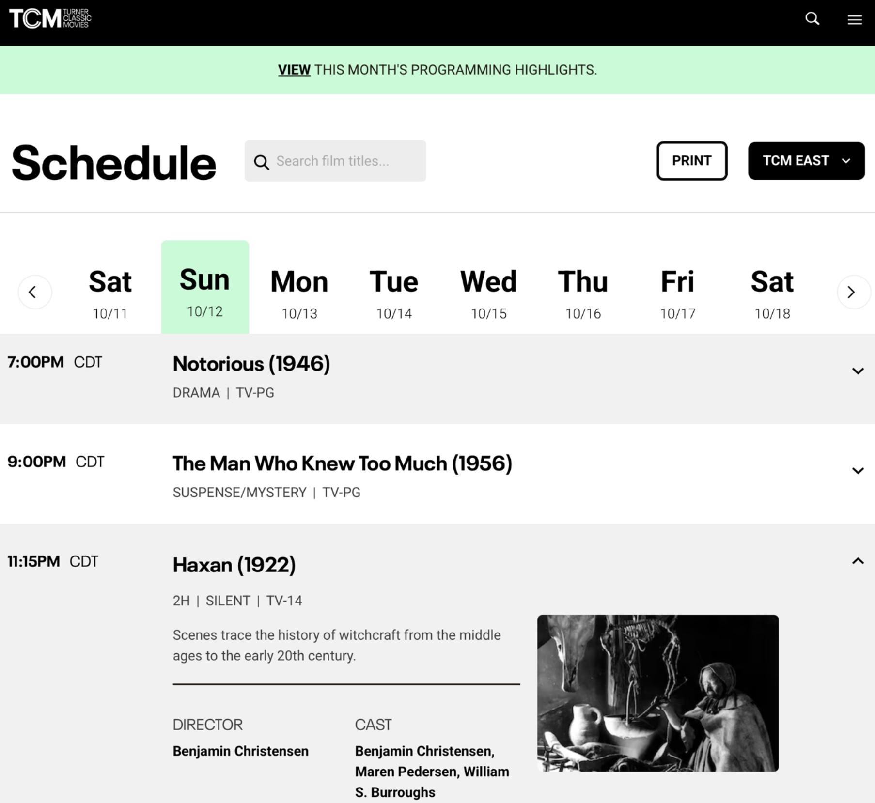Expand The Man Who Knew Too Much details
The height and width of the screenshot is (803, 875).
(x=858, y=471)
